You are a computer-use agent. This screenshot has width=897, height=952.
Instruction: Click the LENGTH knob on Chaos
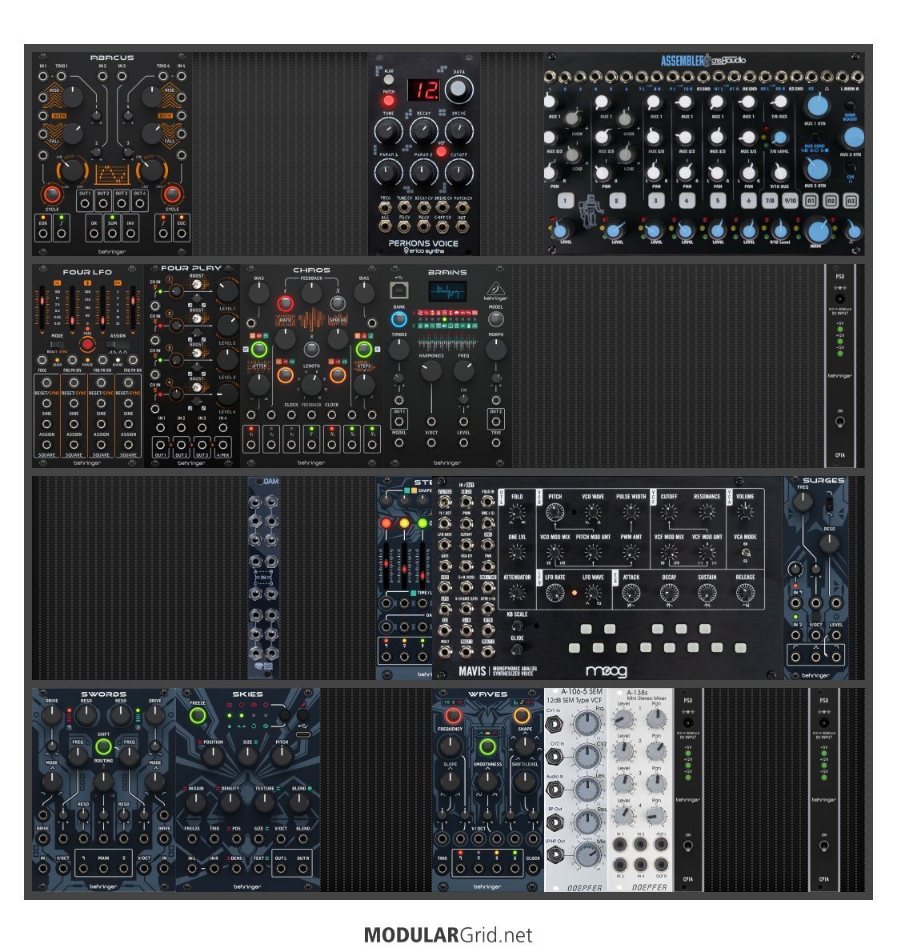coord(311,385)
